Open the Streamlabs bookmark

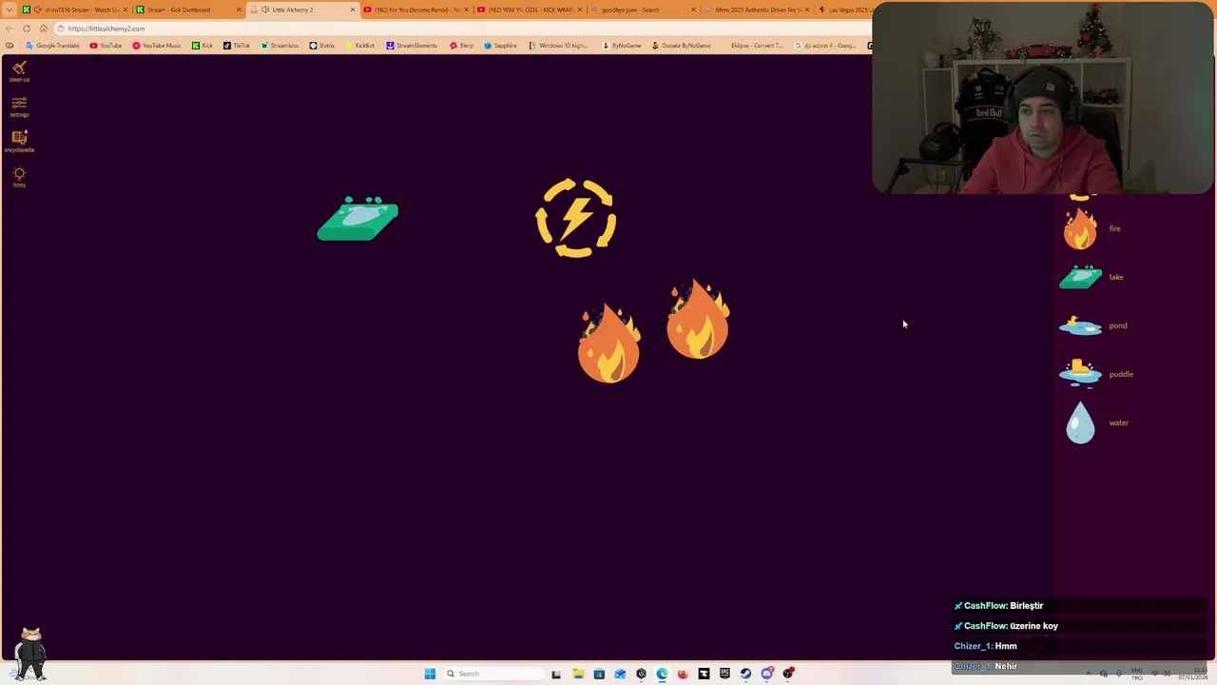[280, 46]
